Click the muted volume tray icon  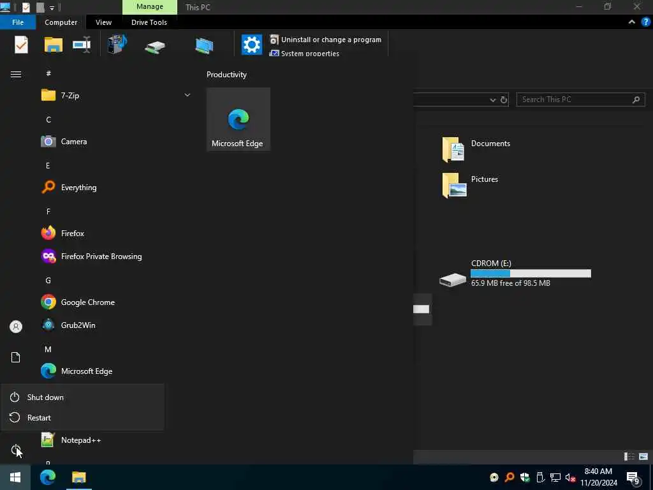pos(571,477)
